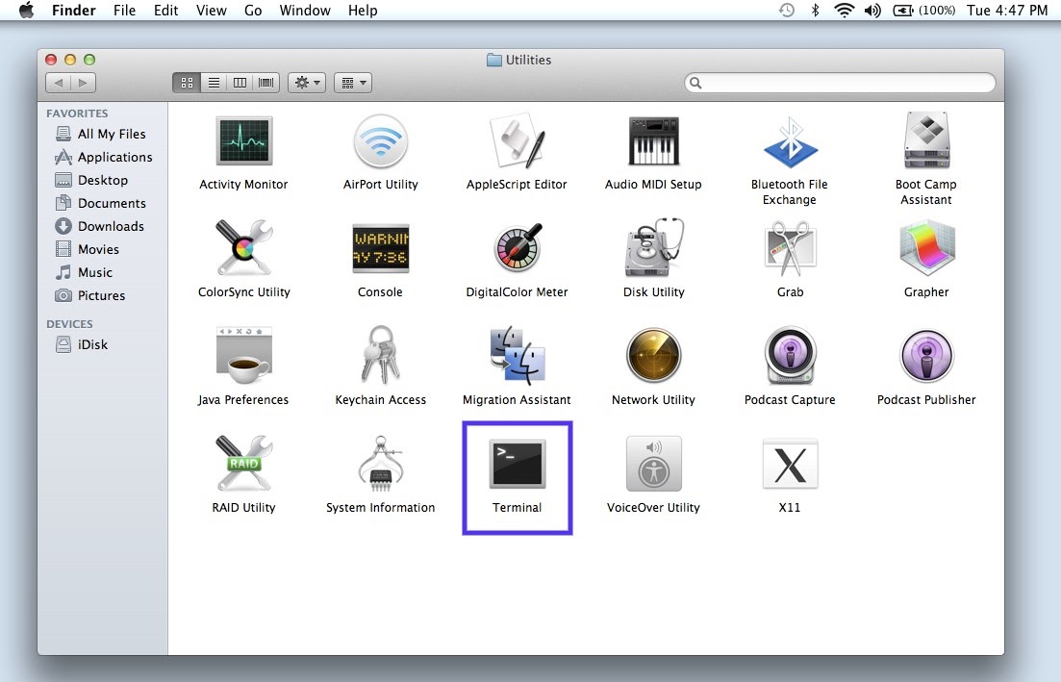Open Activity Monitor

[x=243, y=139]
